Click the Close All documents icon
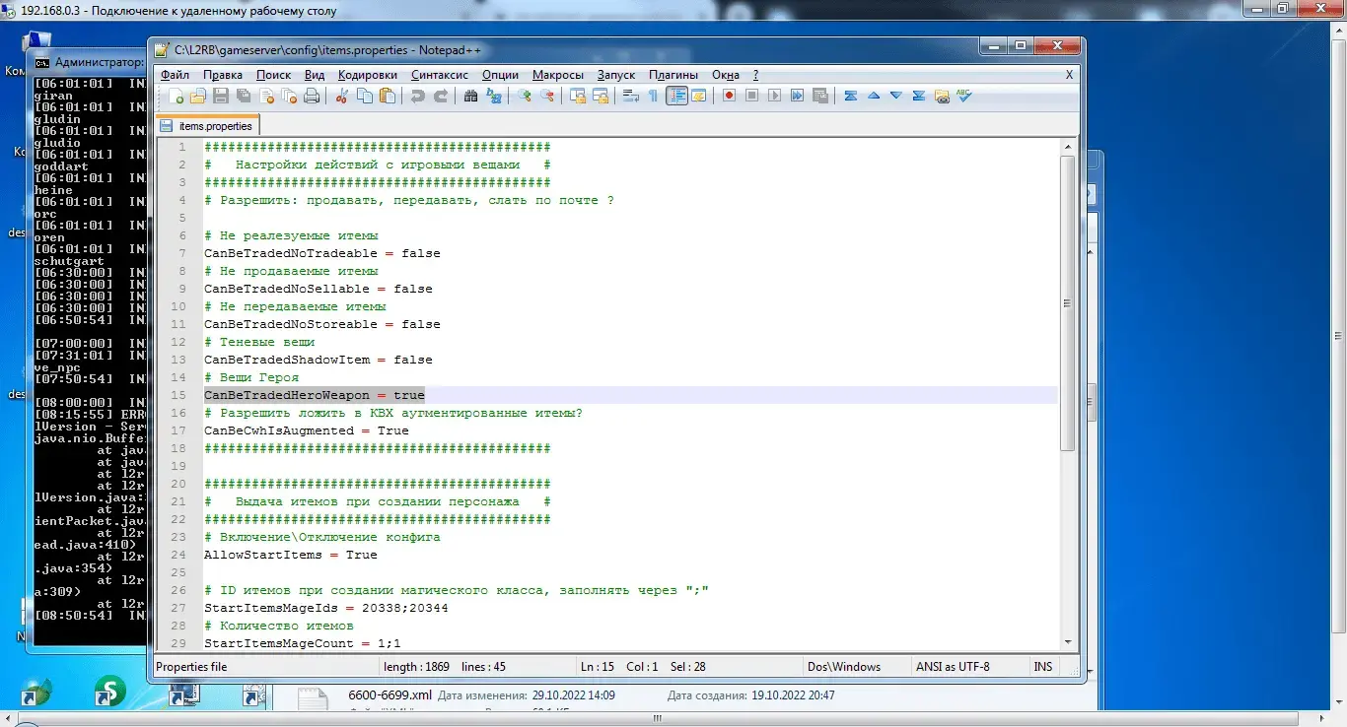This screenshot has width=1347, height=727. point(289,96)
